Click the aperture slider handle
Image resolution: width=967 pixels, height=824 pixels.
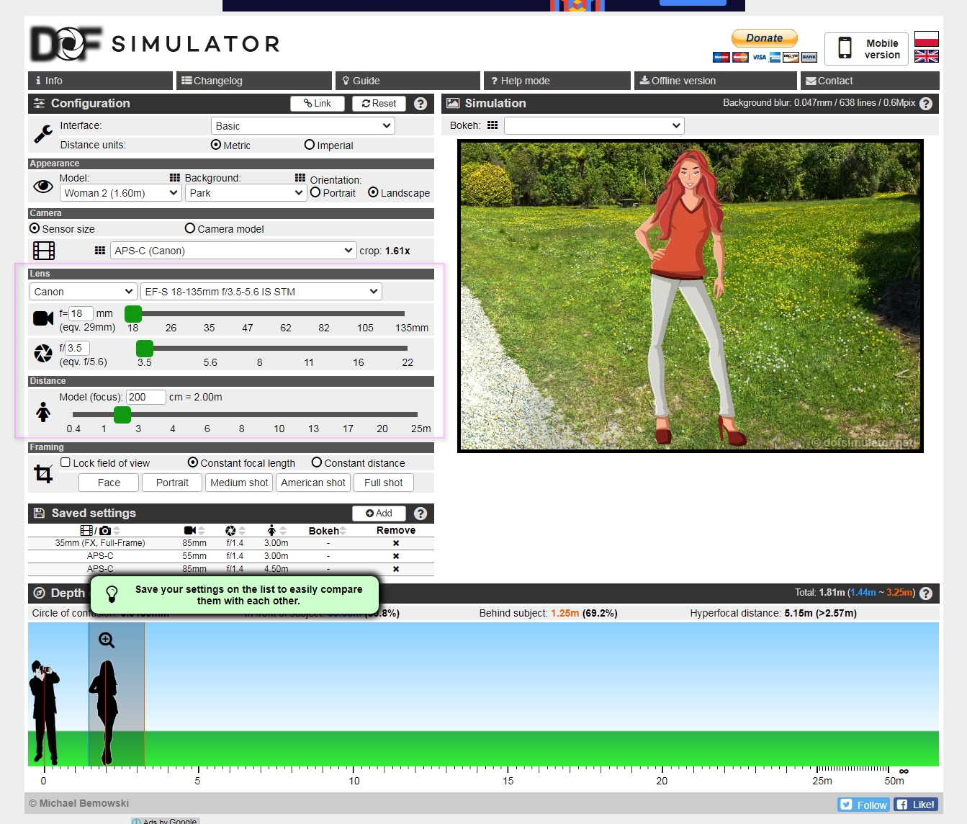pyautogui.click(x=145, y=349)
